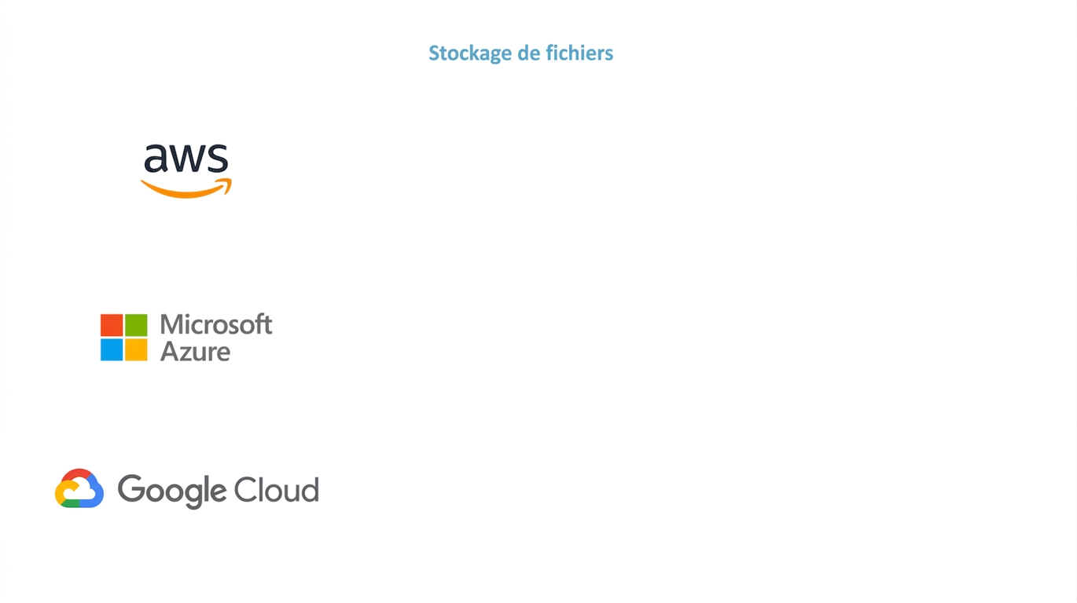The image size is (1077, 603).
Task: Click the arrowhead tip of AWS smile
Action: click(x=226, y=185)
